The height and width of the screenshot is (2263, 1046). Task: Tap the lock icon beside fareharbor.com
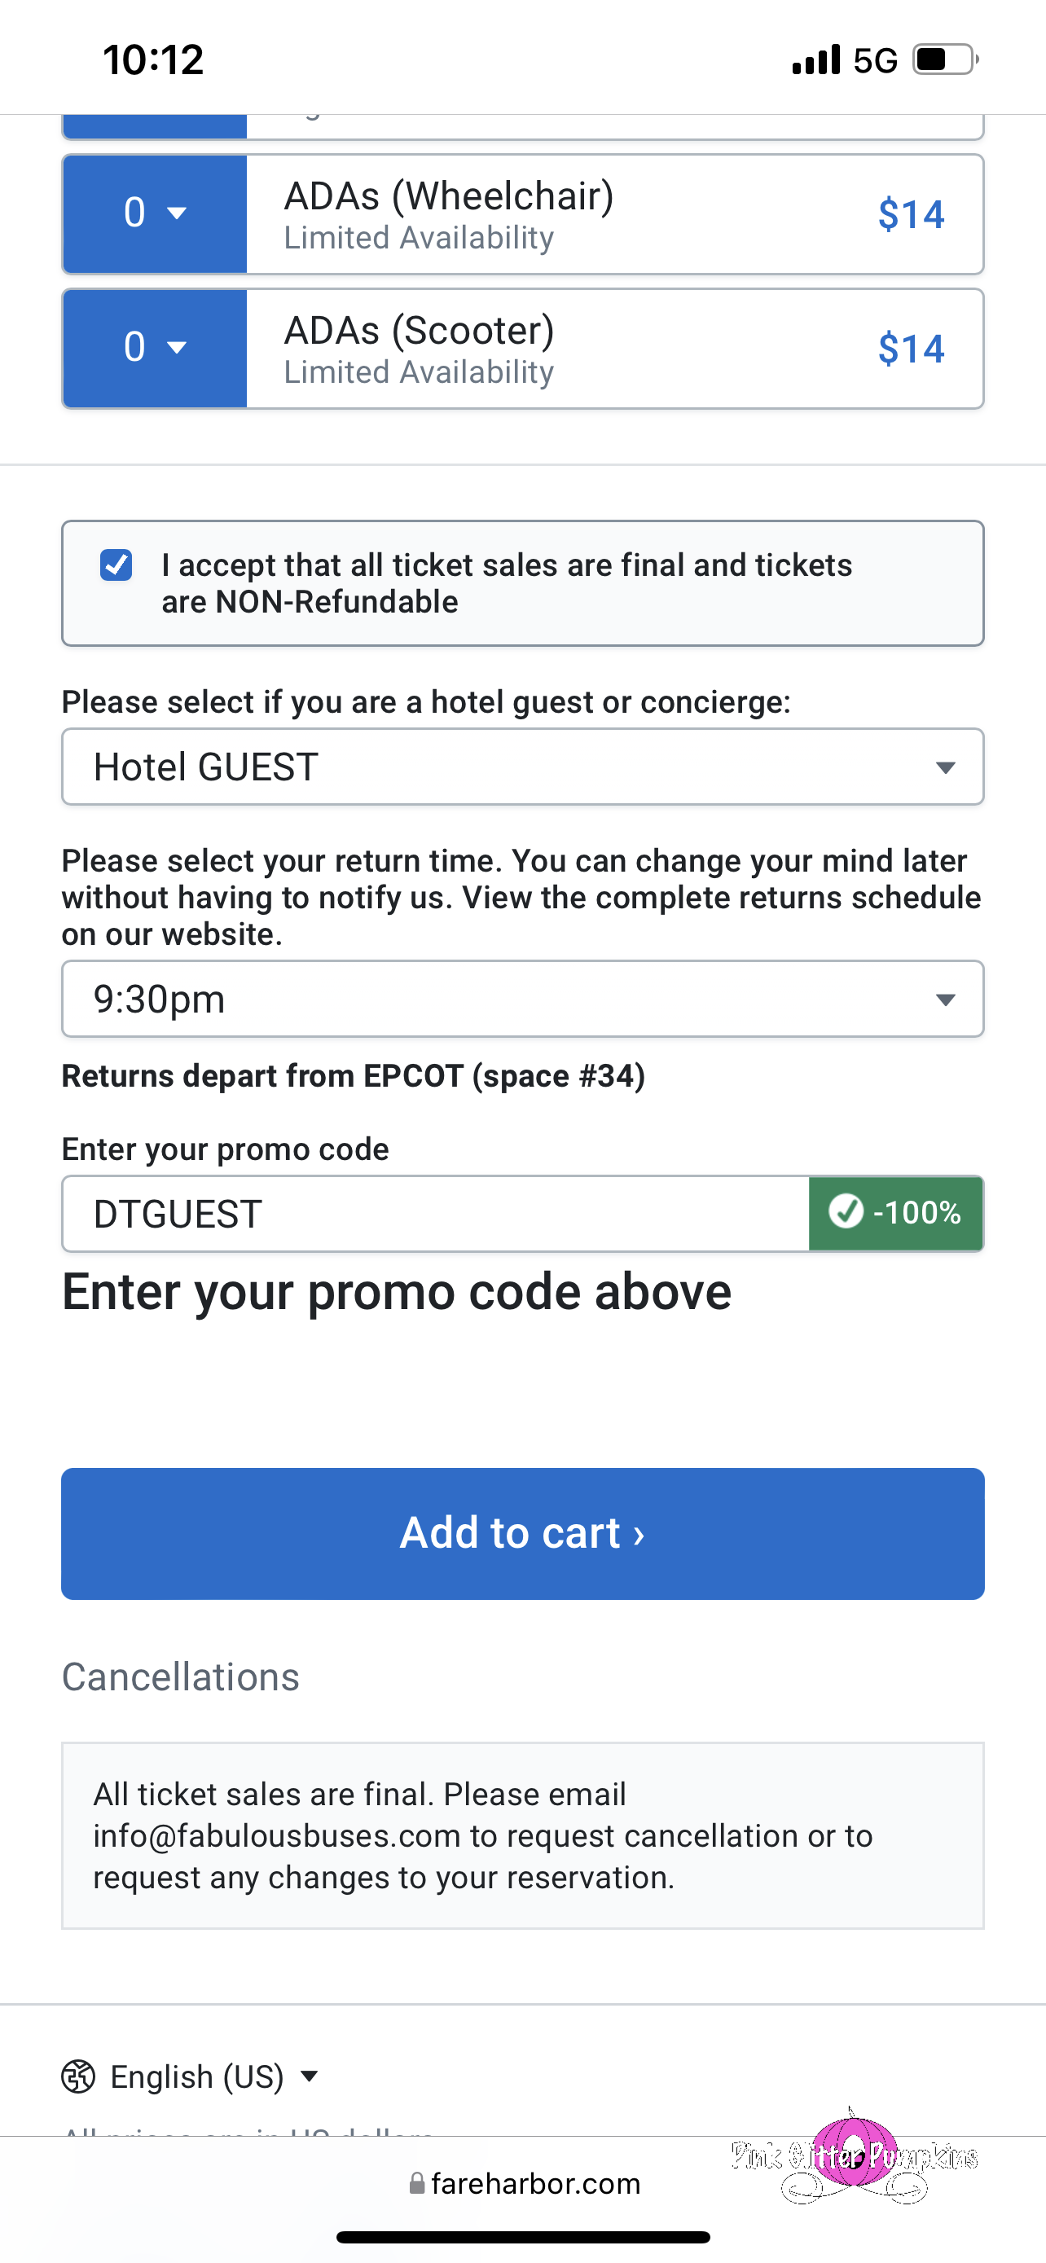click(x=417, y=2183)
